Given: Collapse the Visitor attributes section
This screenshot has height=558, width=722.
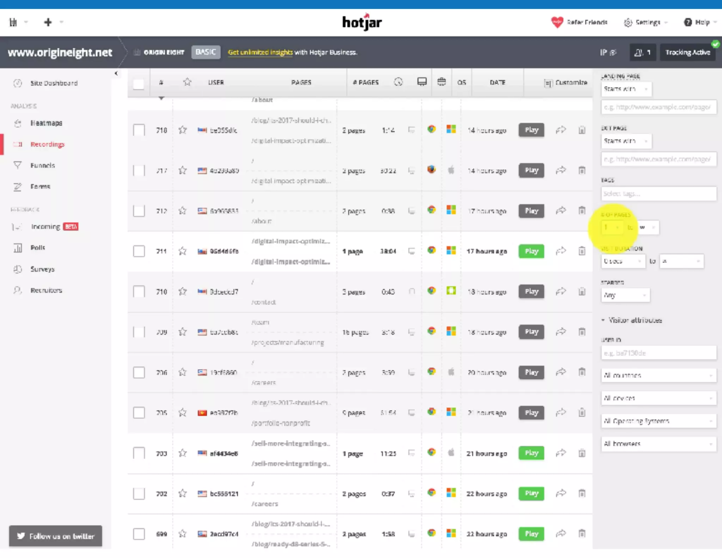Looking at the screenshot, I should tap(632, 320).
